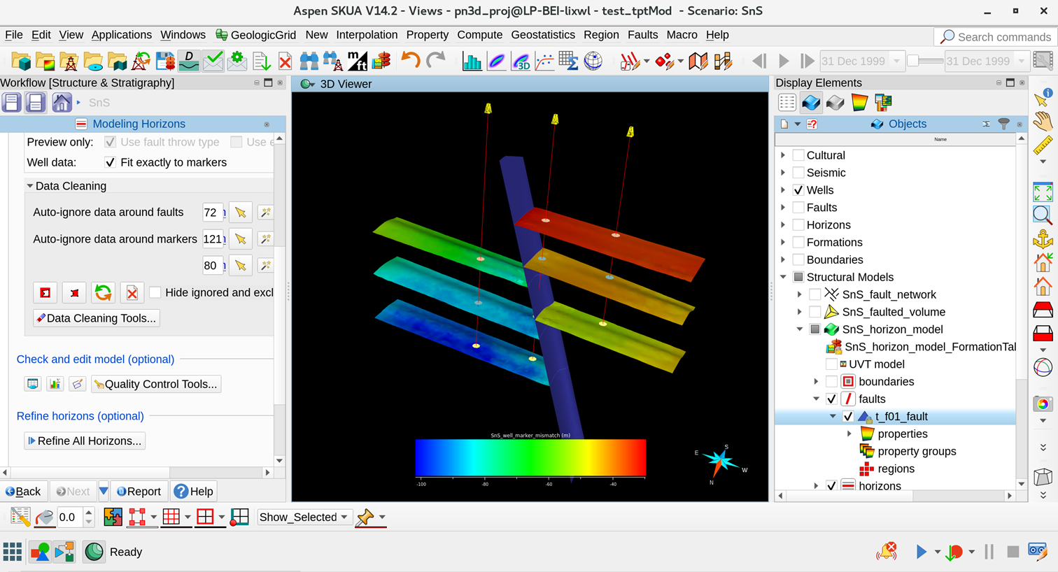Increment the 0.0 spinner value
This screenshot has height=572, width=1058.
tap(89, 513)
